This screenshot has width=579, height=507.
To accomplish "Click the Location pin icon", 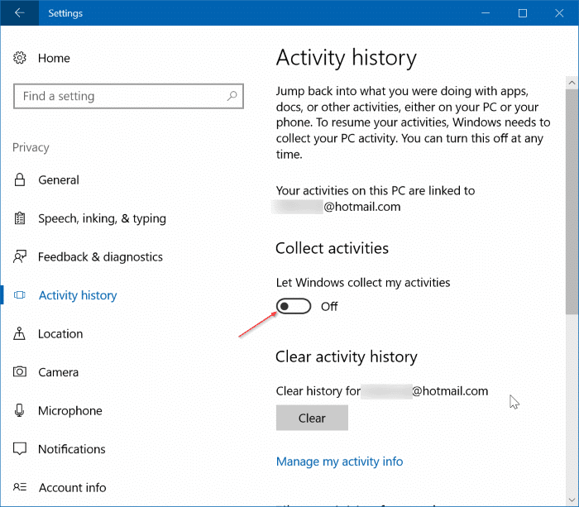I will 20,333.
